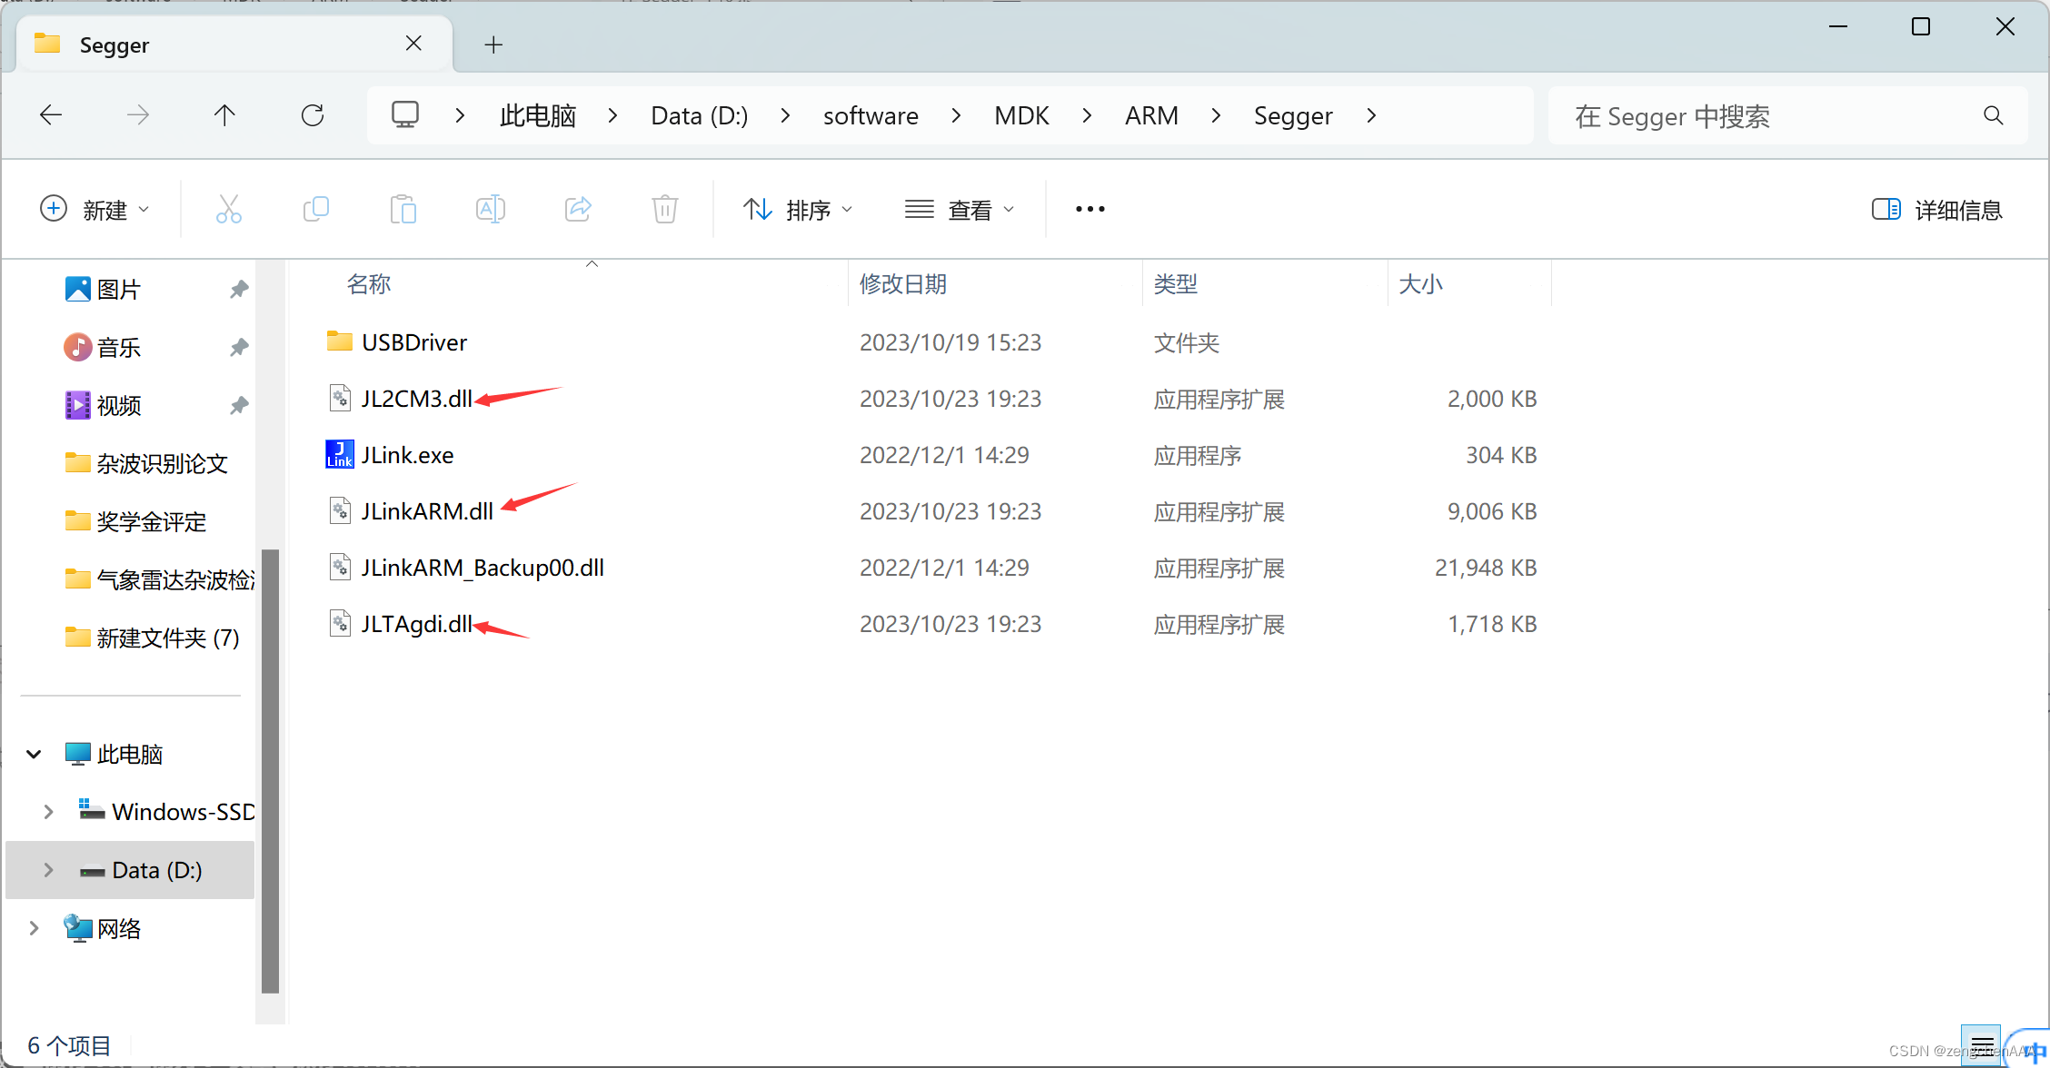
Task: Click the 中 input method indicator
Action: pyautogui.click(x=2035, y=1051)
